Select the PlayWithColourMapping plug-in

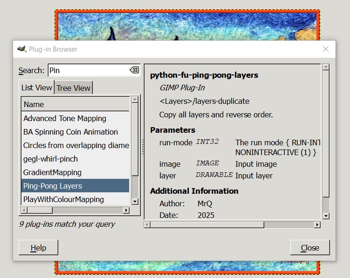coord(75,199)
